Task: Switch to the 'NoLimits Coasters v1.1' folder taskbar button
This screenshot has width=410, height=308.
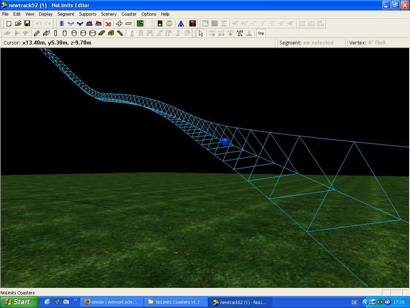Action: click(x=177, y=302)
